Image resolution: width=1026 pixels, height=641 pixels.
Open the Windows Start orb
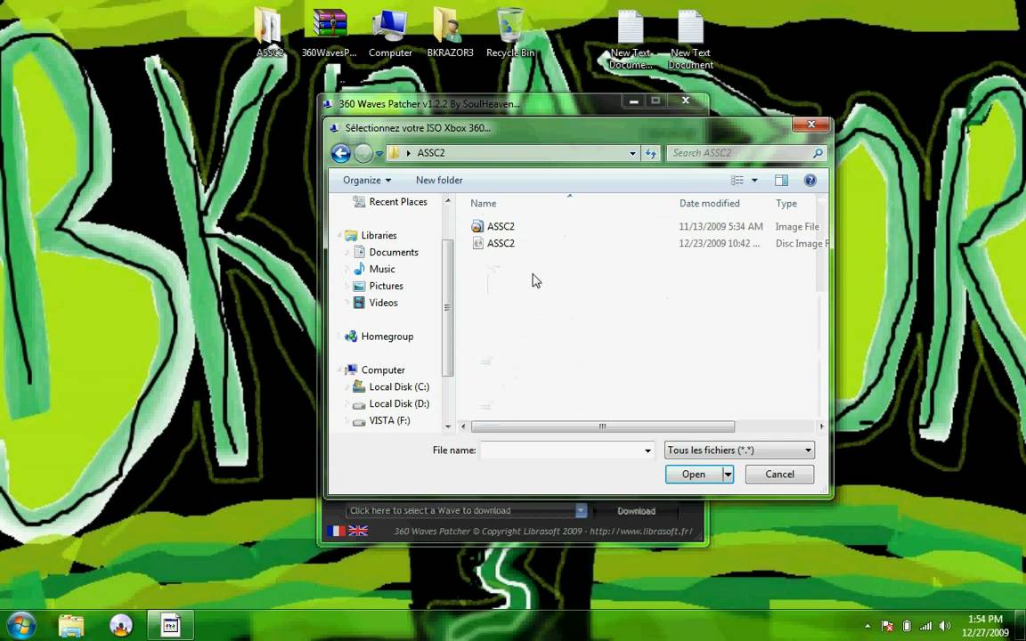(x=21, y=625)
